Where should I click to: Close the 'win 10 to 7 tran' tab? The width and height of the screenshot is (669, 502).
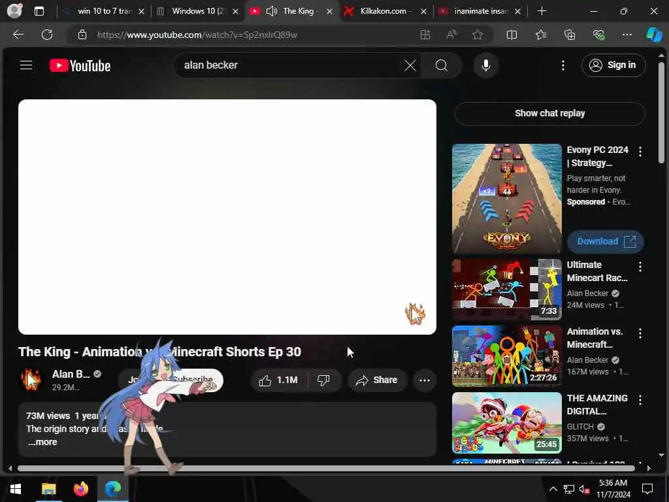point(141,12)
